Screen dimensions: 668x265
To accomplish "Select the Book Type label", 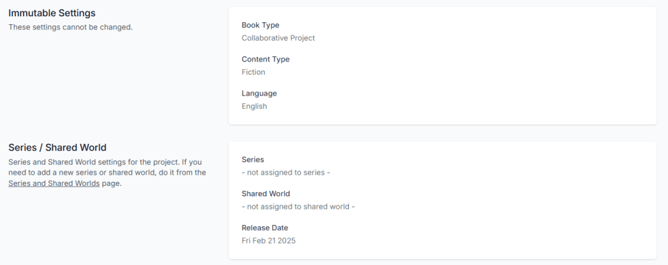I will point(260,25).
